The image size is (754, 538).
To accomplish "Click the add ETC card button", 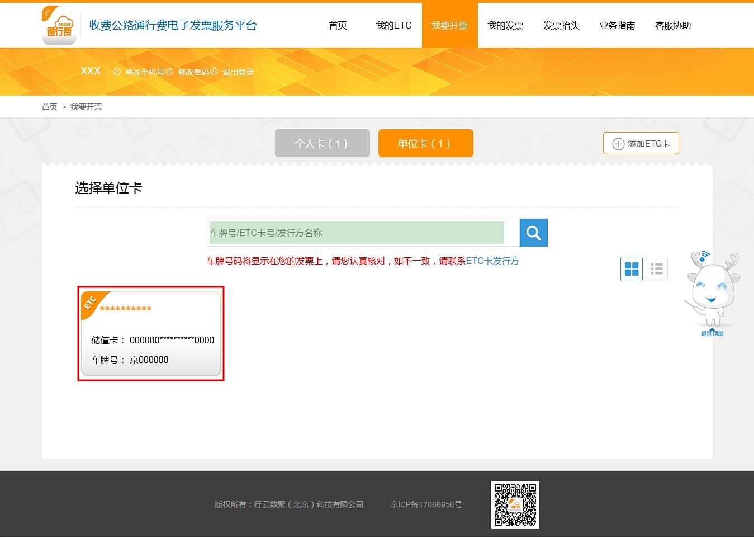I will click(x=641, y=144).
